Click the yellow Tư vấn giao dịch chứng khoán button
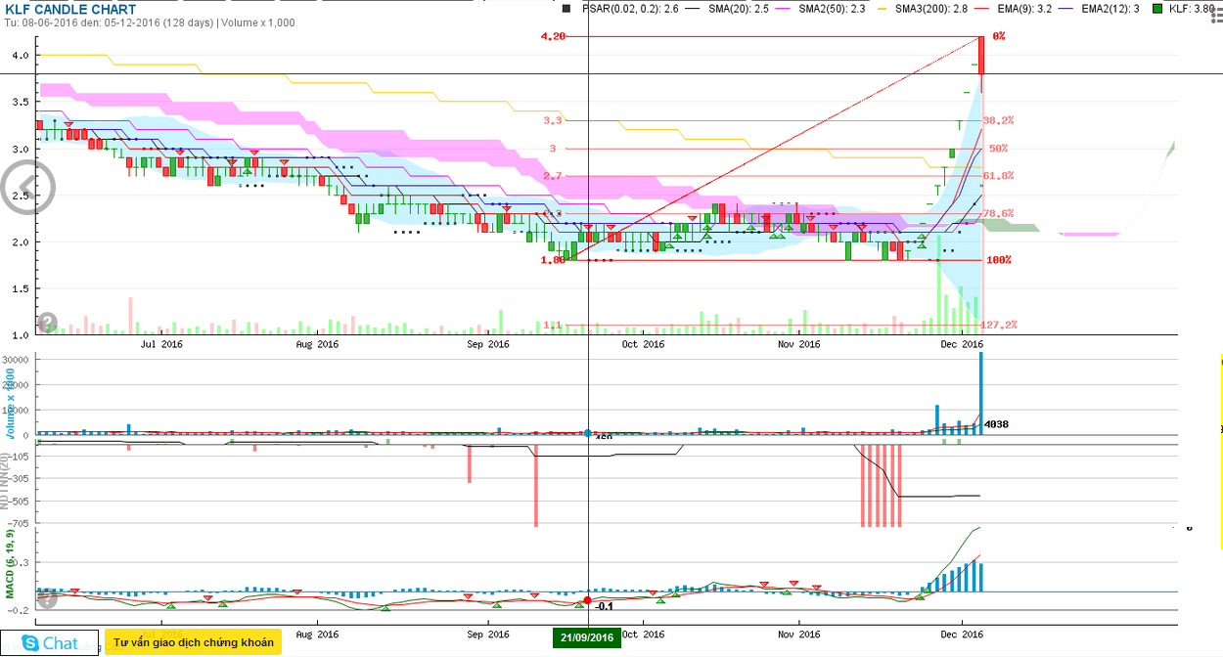The image size is (1223, 657). [193, 642]
